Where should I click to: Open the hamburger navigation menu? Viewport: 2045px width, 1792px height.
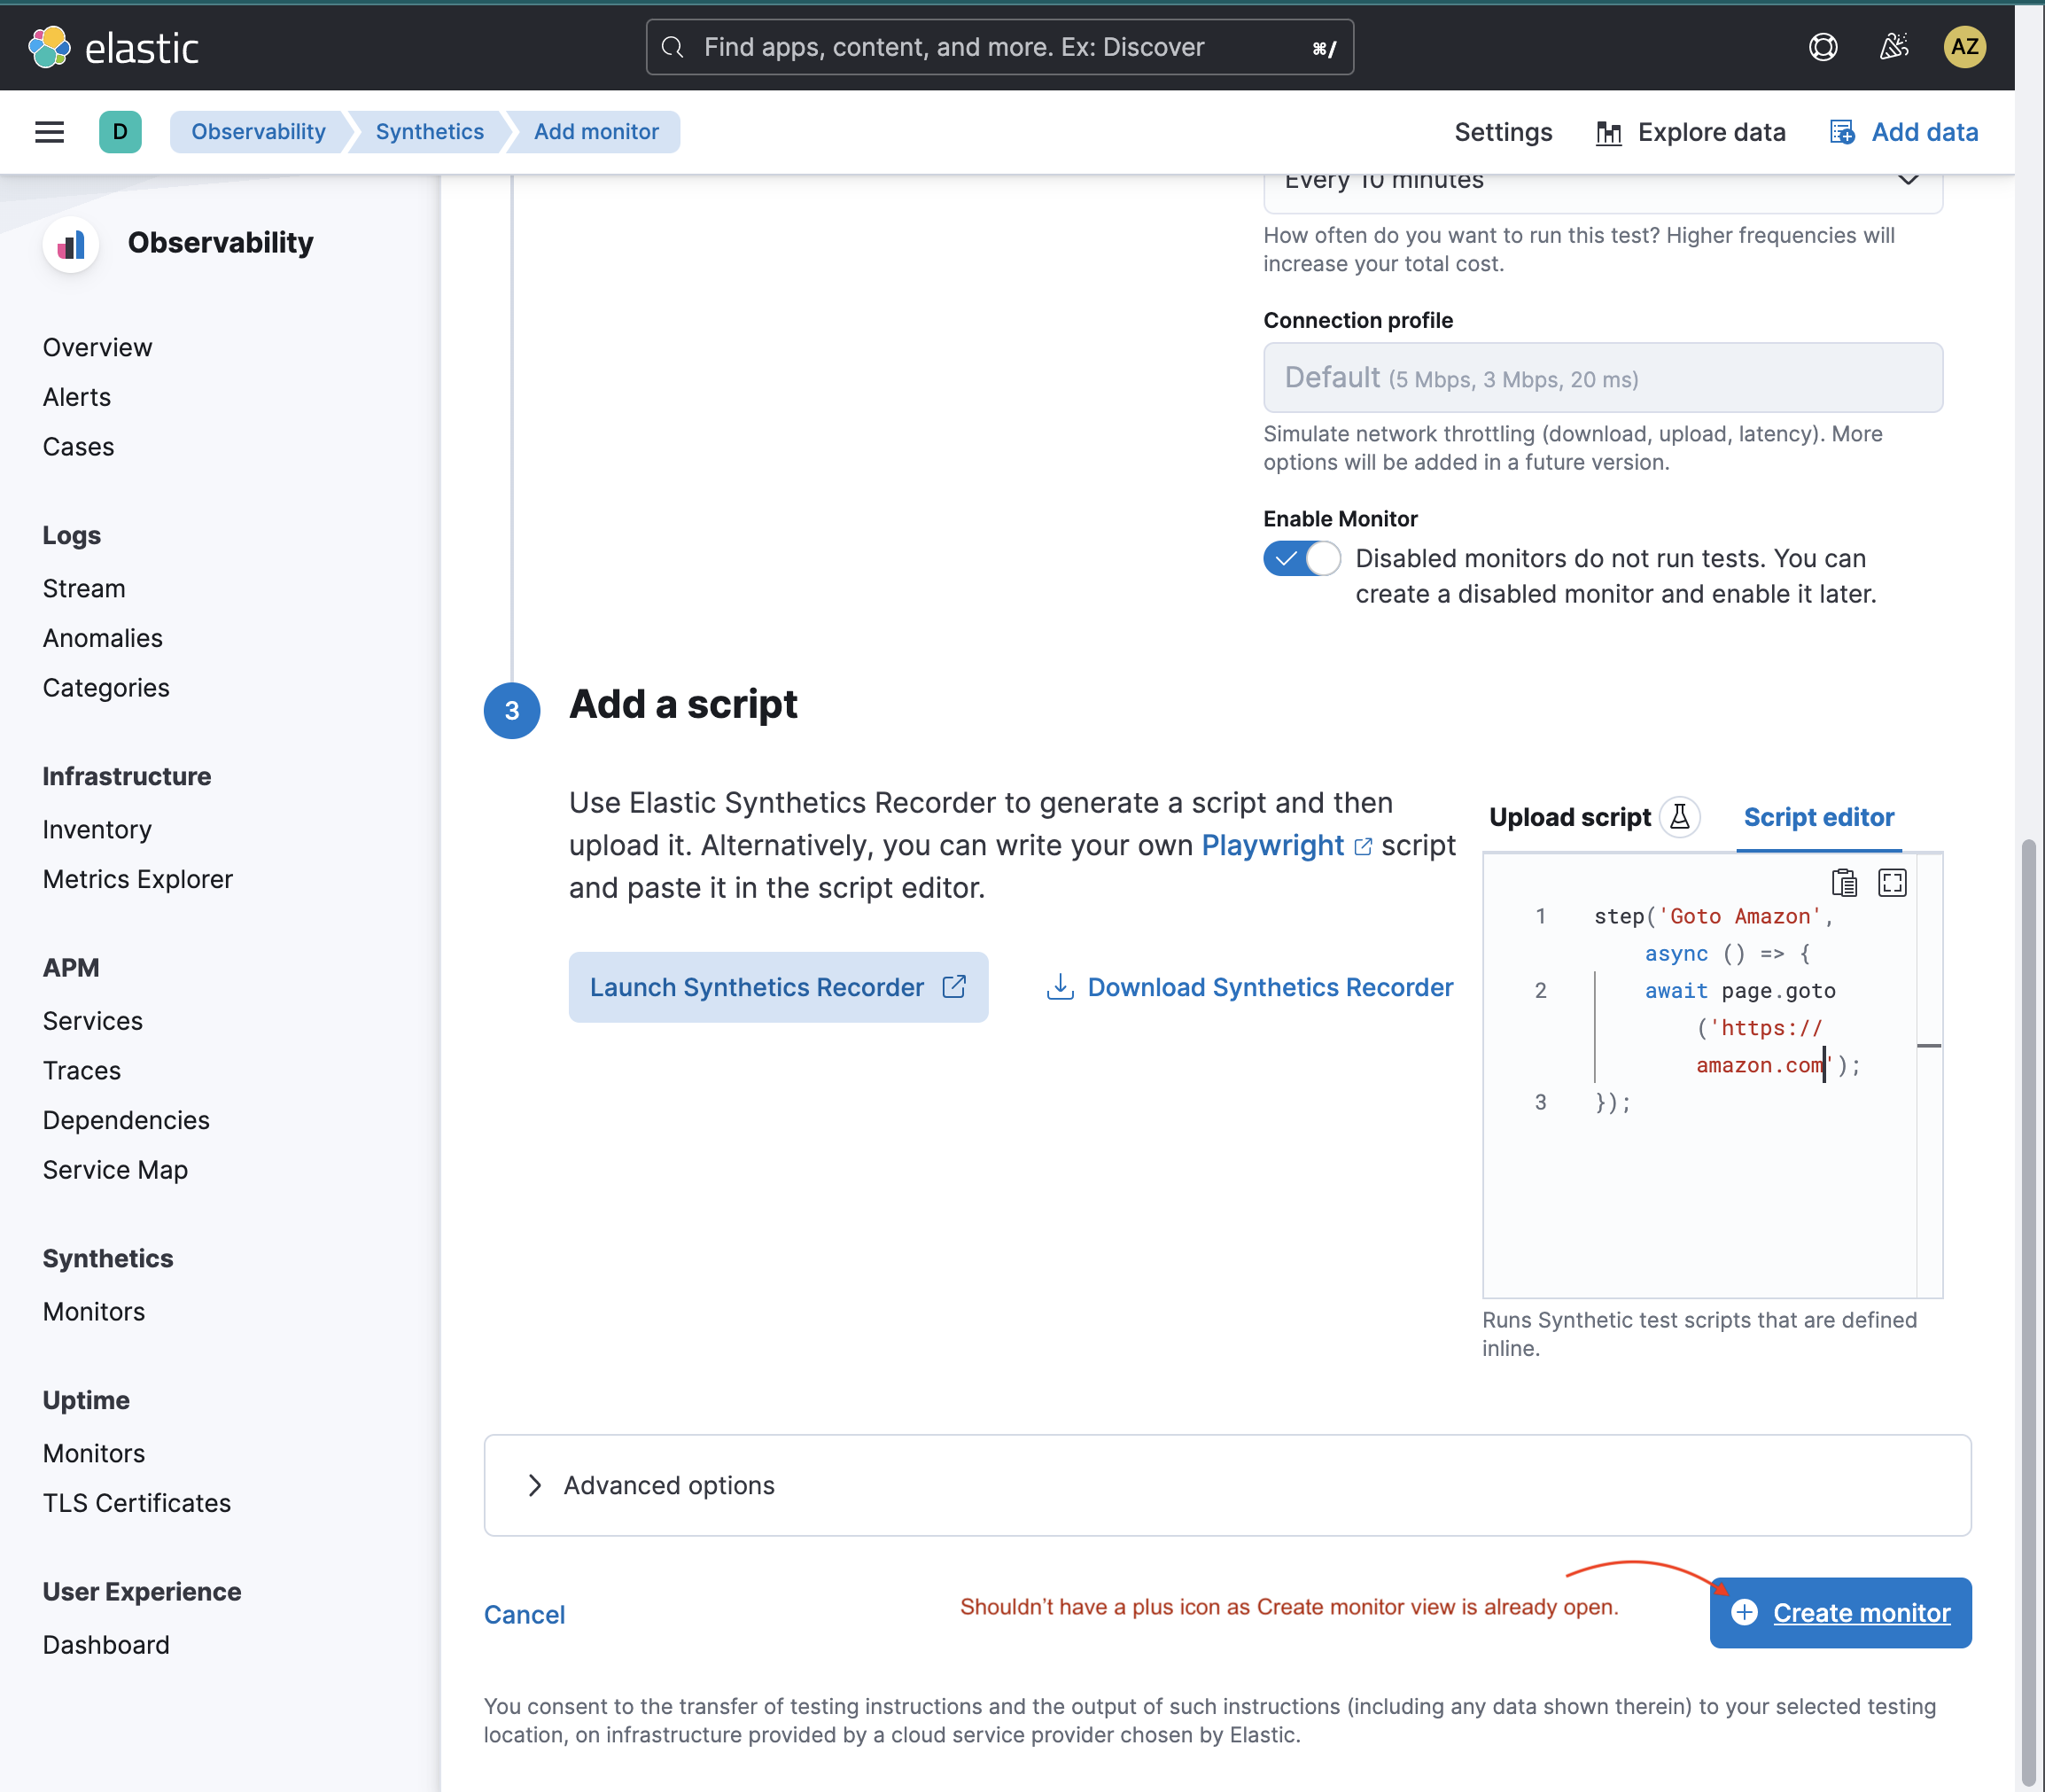(49, 131)
